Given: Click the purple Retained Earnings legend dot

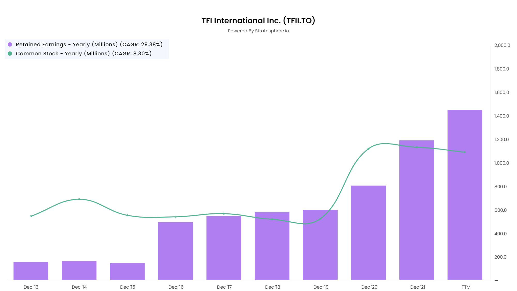Looking at the screenshot, I should tap(10, 44).
